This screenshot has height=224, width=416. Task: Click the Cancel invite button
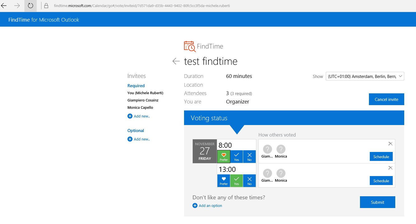[386, 99]
